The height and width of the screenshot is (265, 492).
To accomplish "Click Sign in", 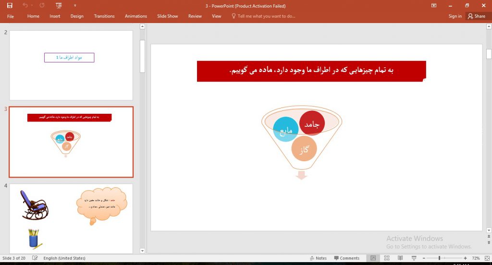I will coord(455,16).
